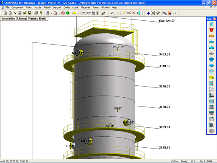
Task: Print using the printer toolbar icon
Action: click(36, 13)
